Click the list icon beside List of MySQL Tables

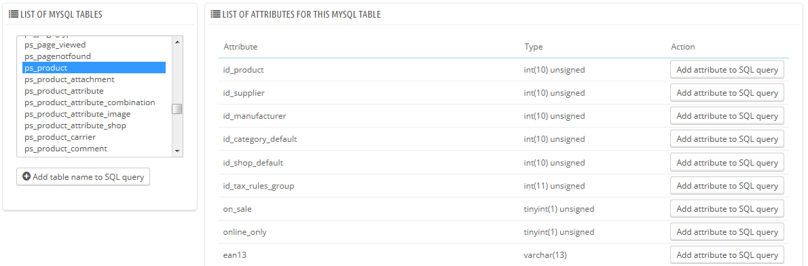tap(13, 14)
